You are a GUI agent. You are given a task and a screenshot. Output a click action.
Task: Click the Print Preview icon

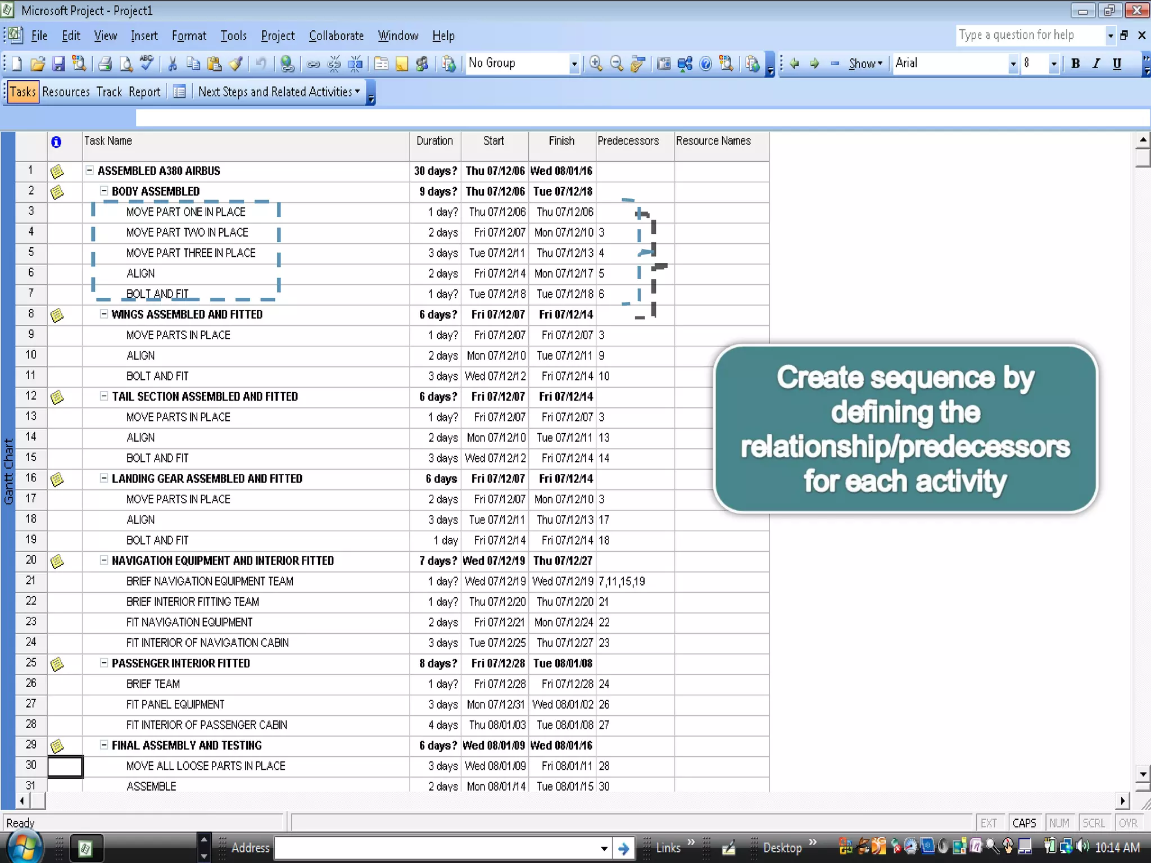[126, 64]
